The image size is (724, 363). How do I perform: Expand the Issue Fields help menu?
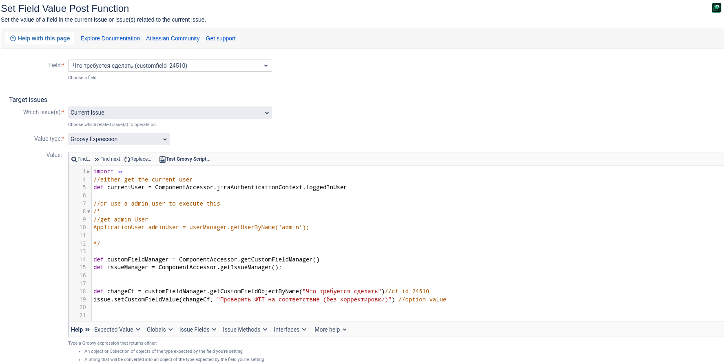[x=197, y=330]
